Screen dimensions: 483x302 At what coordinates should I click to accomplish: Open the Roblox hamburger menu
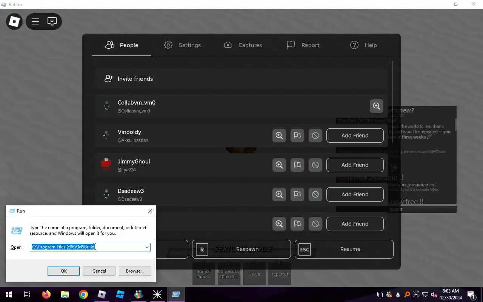point(35,22)
